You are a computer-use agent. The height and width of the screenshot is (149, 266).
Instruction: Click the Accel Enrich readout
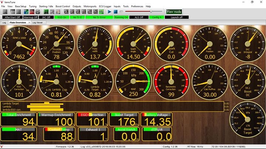126,134
